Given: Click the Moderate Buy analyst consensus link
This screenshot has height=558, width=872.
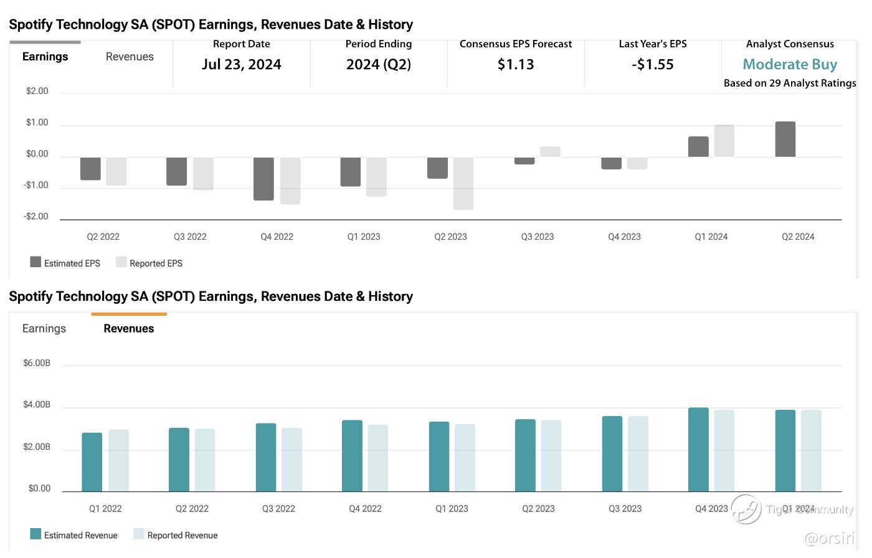Looking at the screenshot, I should pos(790,64).
